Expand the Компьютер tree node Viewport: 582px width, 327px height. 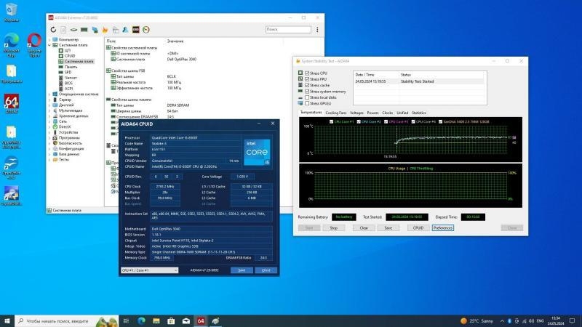[x=49, y=40]
